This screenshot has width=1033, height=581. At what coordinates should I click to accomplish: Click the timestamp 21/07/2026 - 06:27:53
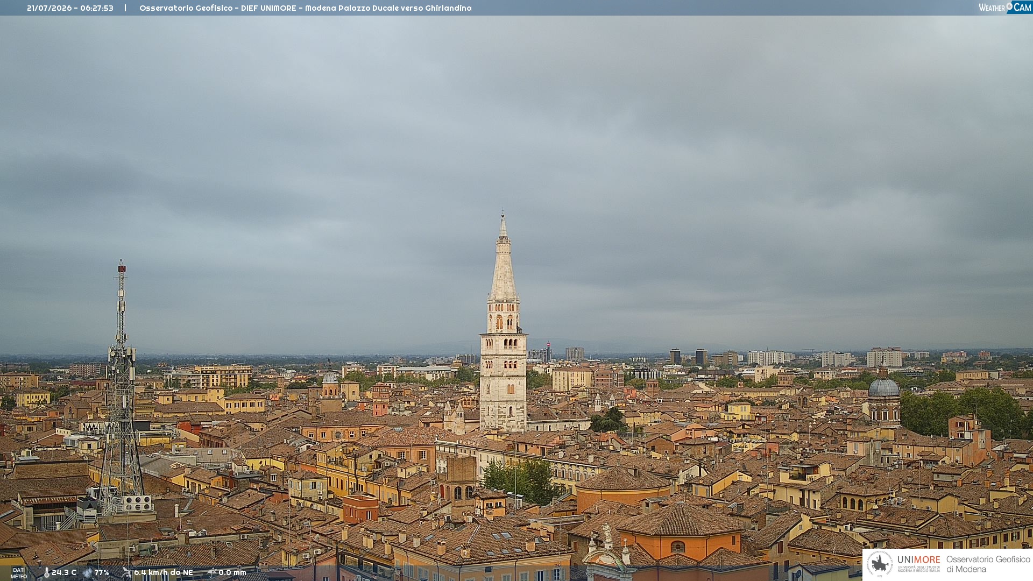pyautogui.click(x=70, y=8)
